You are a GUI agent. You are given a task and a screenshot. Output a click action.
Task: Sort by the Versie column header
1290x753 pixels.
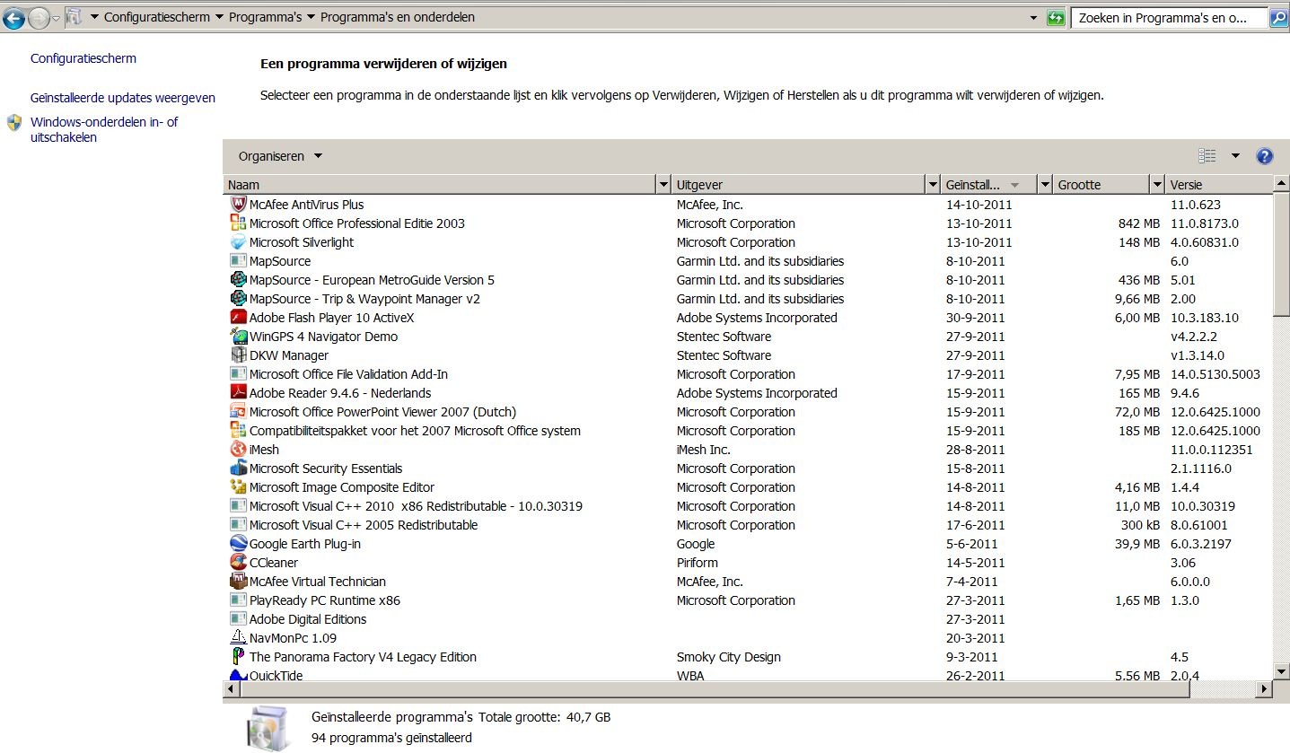pos(1218,185)
